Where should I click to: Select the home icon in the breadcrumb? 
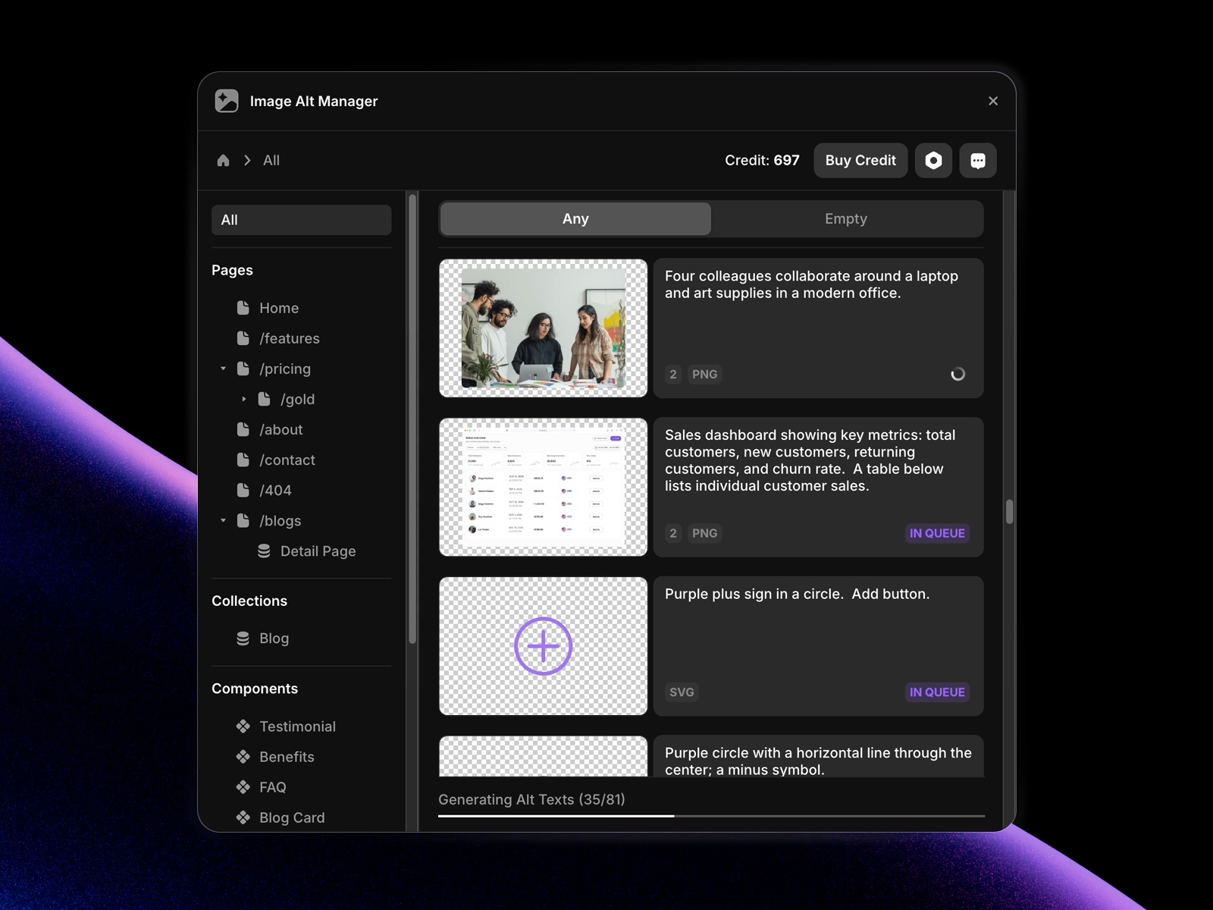point(223,160)
